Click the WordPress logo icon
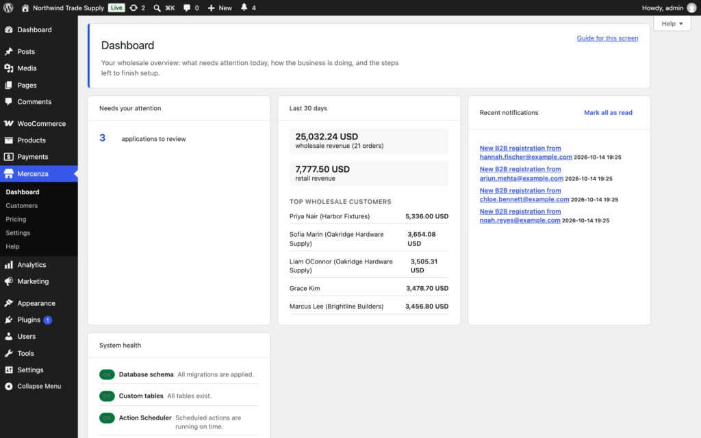The image size is (701, 438). pos(8,8)
